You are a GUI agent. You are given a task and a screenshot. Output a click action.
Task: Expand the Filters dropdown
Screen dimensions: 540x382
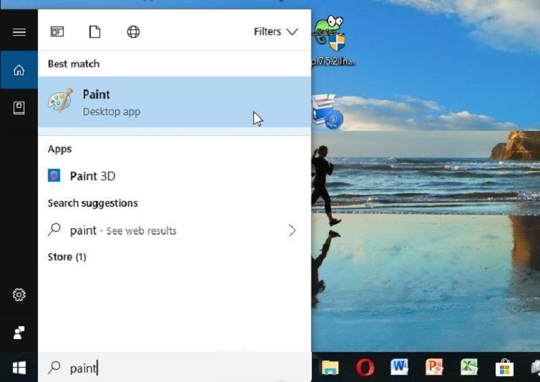(x=276, y=31)
